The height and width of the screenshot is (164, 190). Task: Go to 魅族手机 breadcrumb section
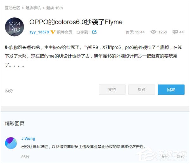point(33,8)
